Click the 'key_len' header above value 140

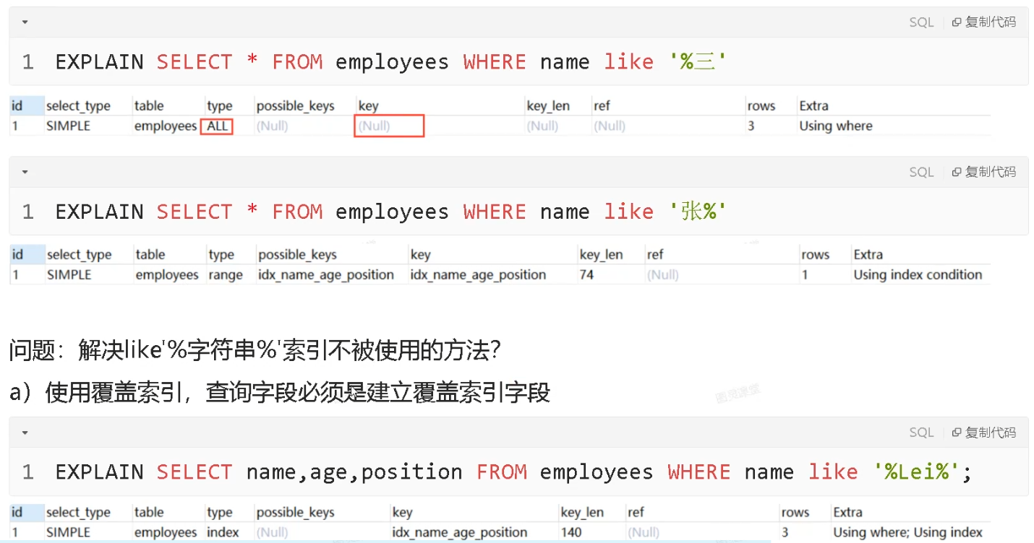[582, 512]
